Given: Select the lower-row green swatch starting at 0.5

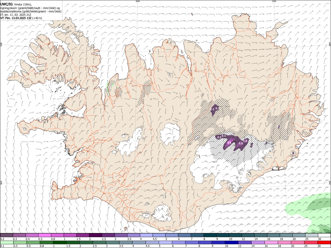Looking at the screenshot, I should click(x=33, y=243).
